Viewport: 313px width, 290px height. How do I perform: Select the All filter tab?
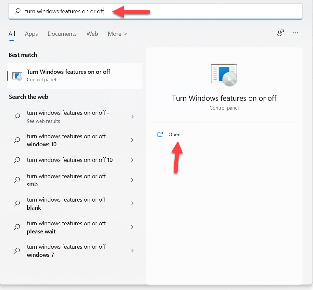[12, 34]
